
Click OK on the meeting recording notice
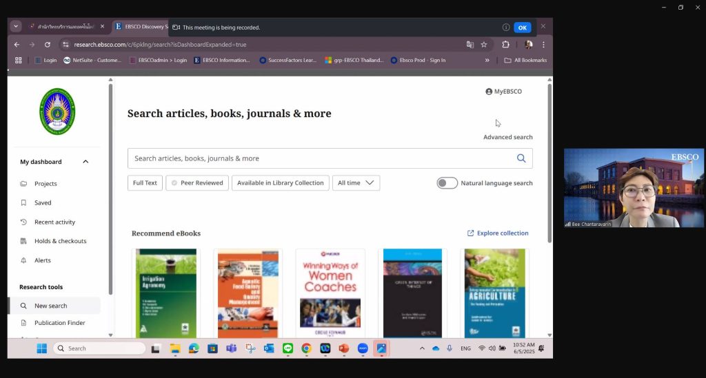523,28
